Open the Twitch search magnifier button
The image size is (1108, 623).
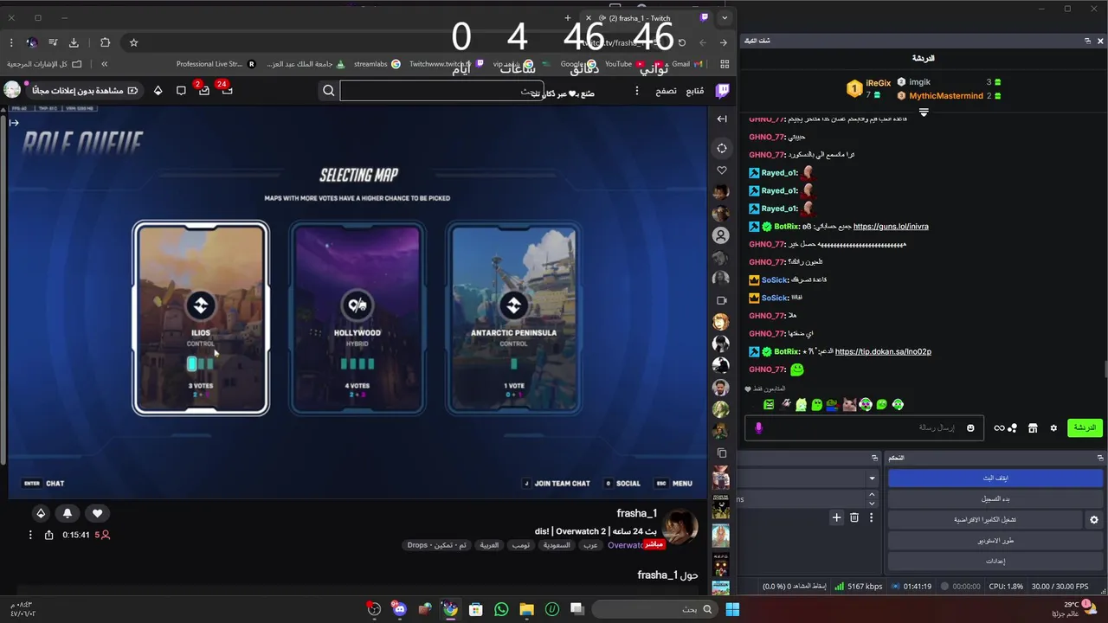click(x=328, y=90)
